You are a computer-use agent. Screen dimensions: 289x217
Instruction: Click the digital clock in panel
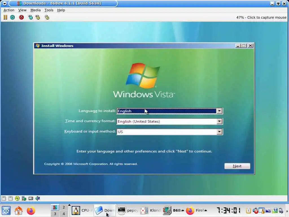pos(229,210)
